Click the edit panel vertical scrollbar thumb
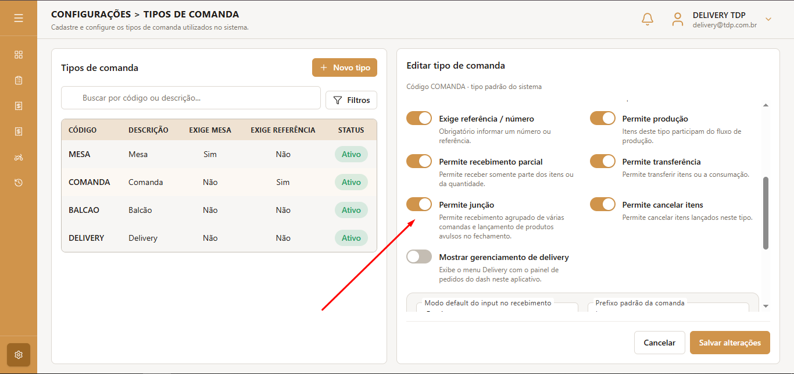This screenshot has width=794, height=374. coord(766,213)
